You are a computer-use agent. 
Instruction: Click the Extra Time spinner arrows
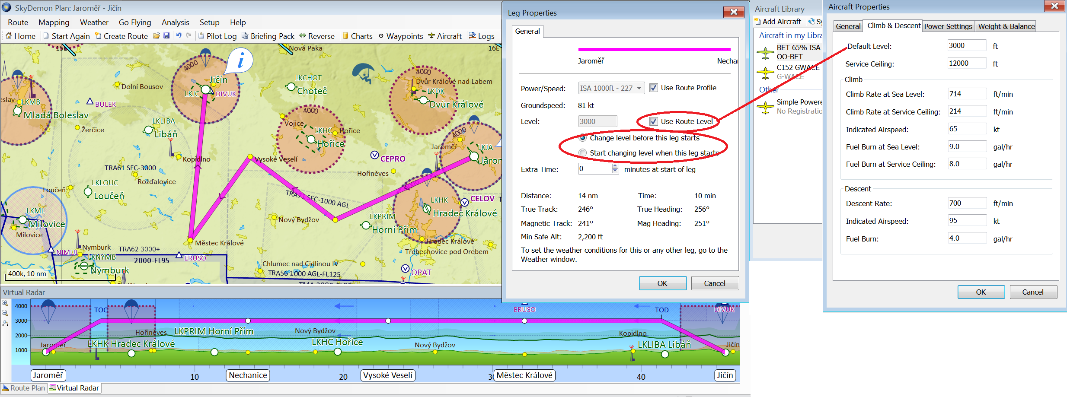pos(615,169)
